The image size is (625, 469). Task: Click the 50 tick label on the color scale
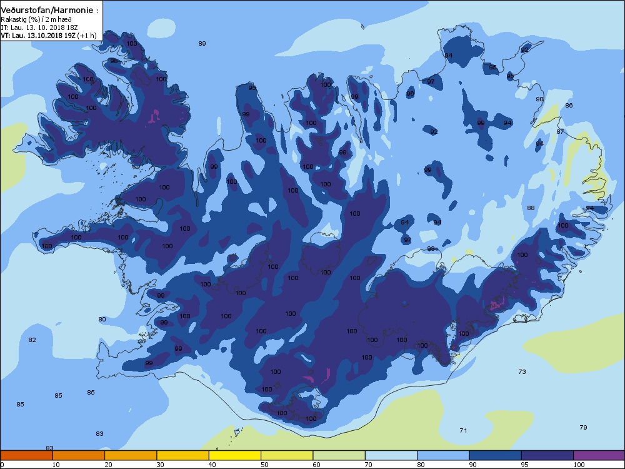(264, 465)
